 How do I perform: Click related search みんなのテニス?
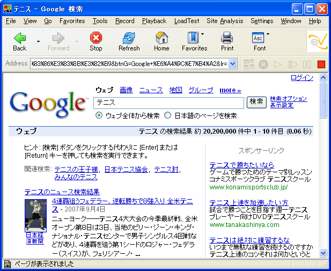pyautogui.click(x=76, y=177)
